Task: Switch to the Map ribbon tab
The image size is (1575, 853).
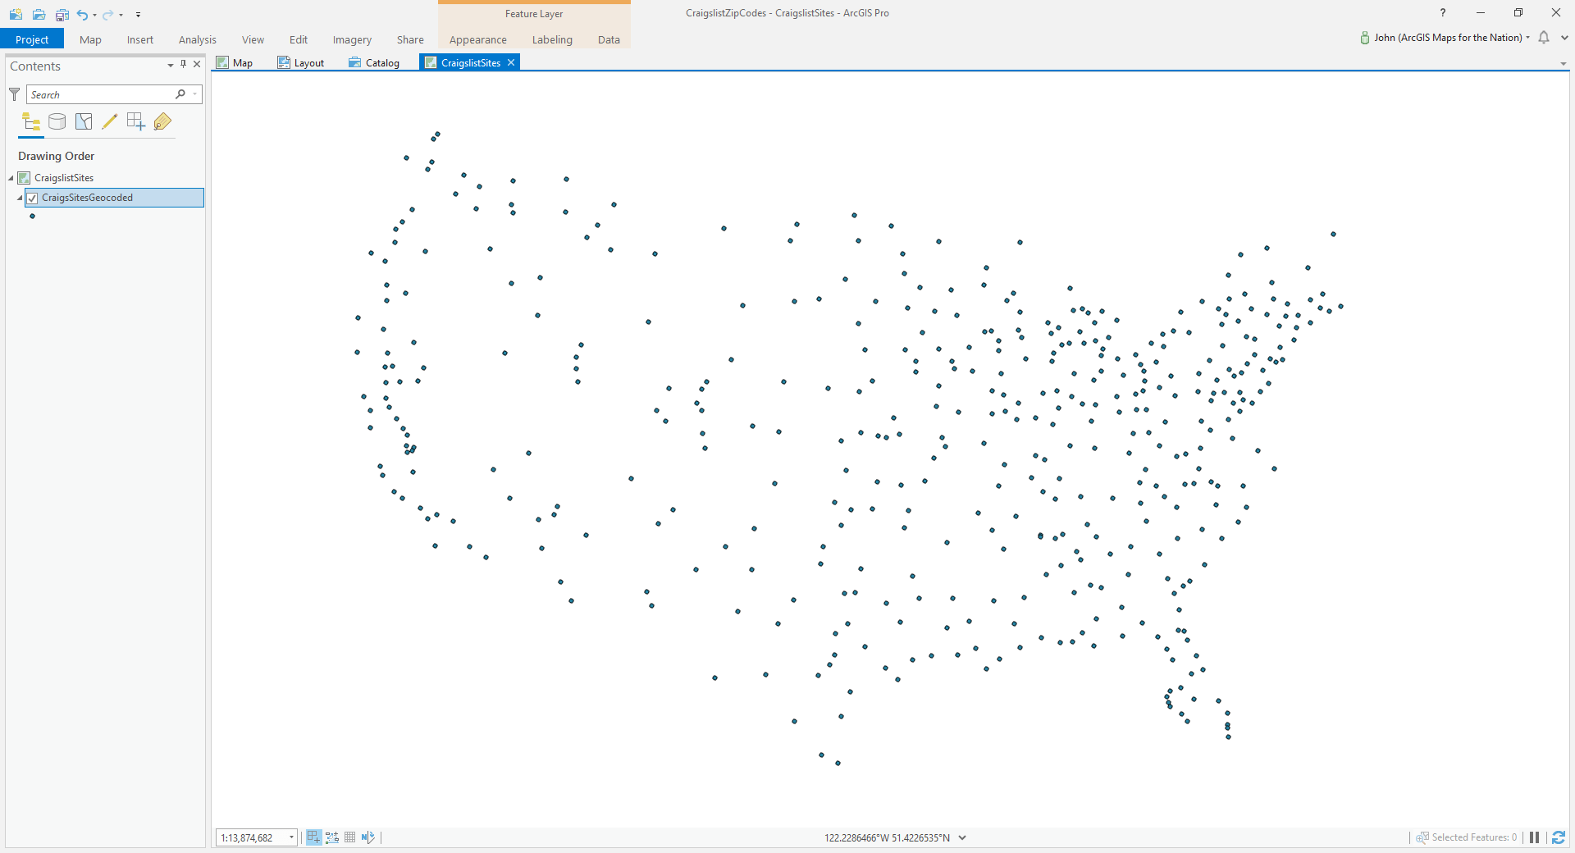Action: click(x=90, y=39)
